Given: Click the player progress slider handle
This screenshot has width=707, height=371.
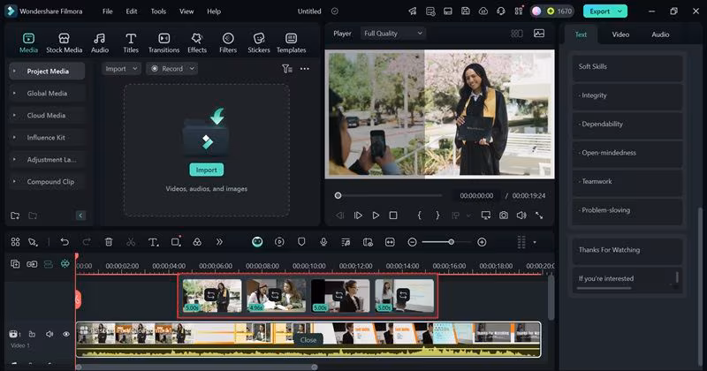Looking at the screenshot, I should click(x=338, y=195).
